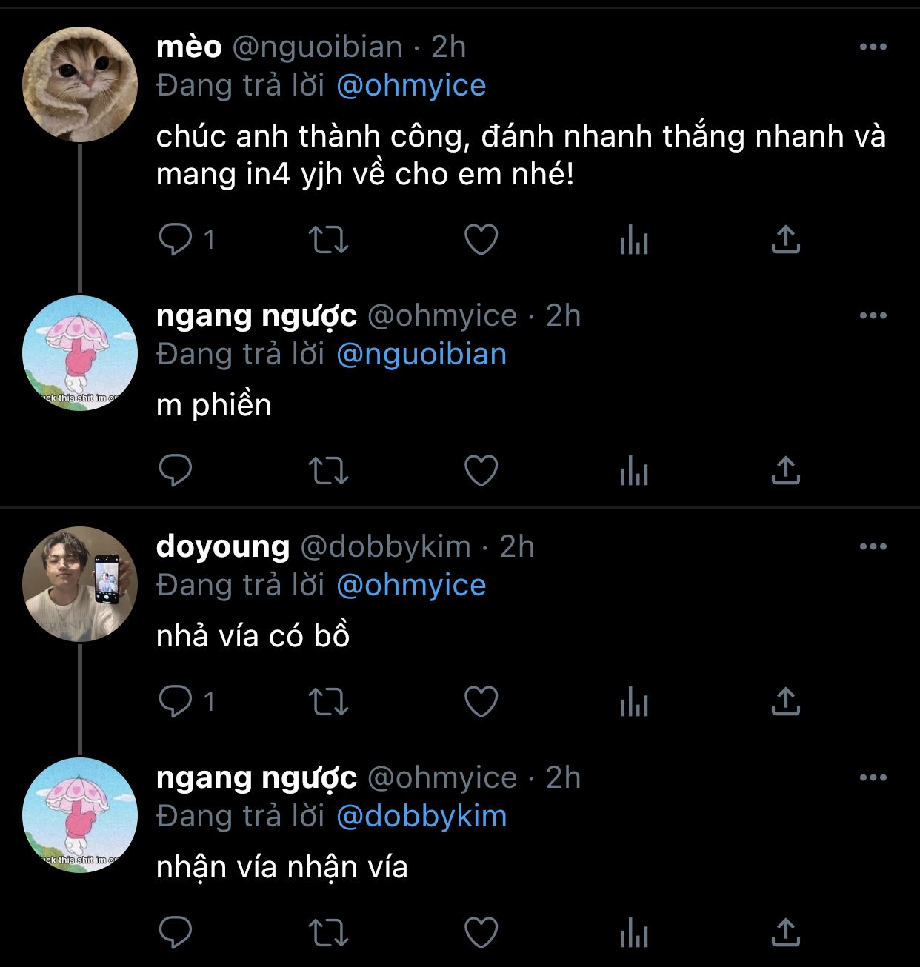Share the "nhận vía nhận vía" tweet
Screen dimensions: 920x967
(785, 932)
